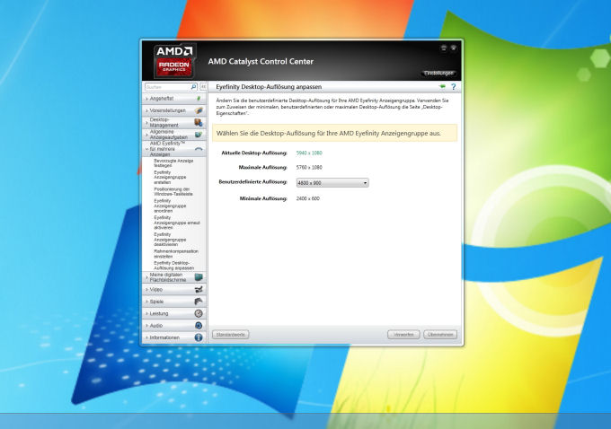This screenshot has width=611, height=429.
Task: Click the minimum resolution value 2400 x 600
Action: click(308, 198)
